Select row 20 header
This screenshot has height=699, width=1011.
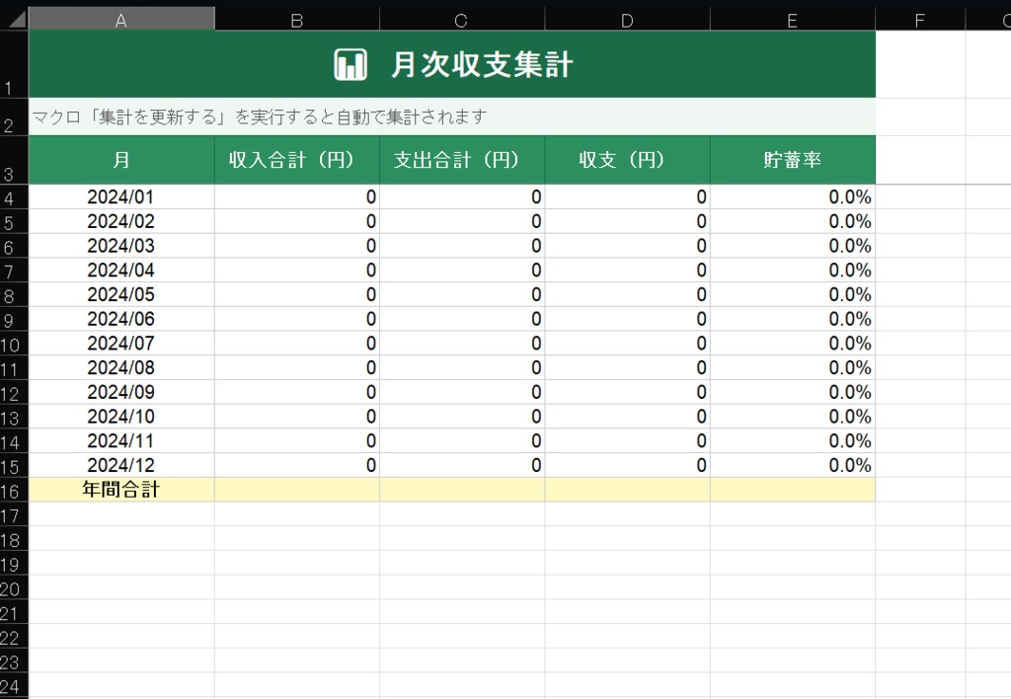point(14,587)
